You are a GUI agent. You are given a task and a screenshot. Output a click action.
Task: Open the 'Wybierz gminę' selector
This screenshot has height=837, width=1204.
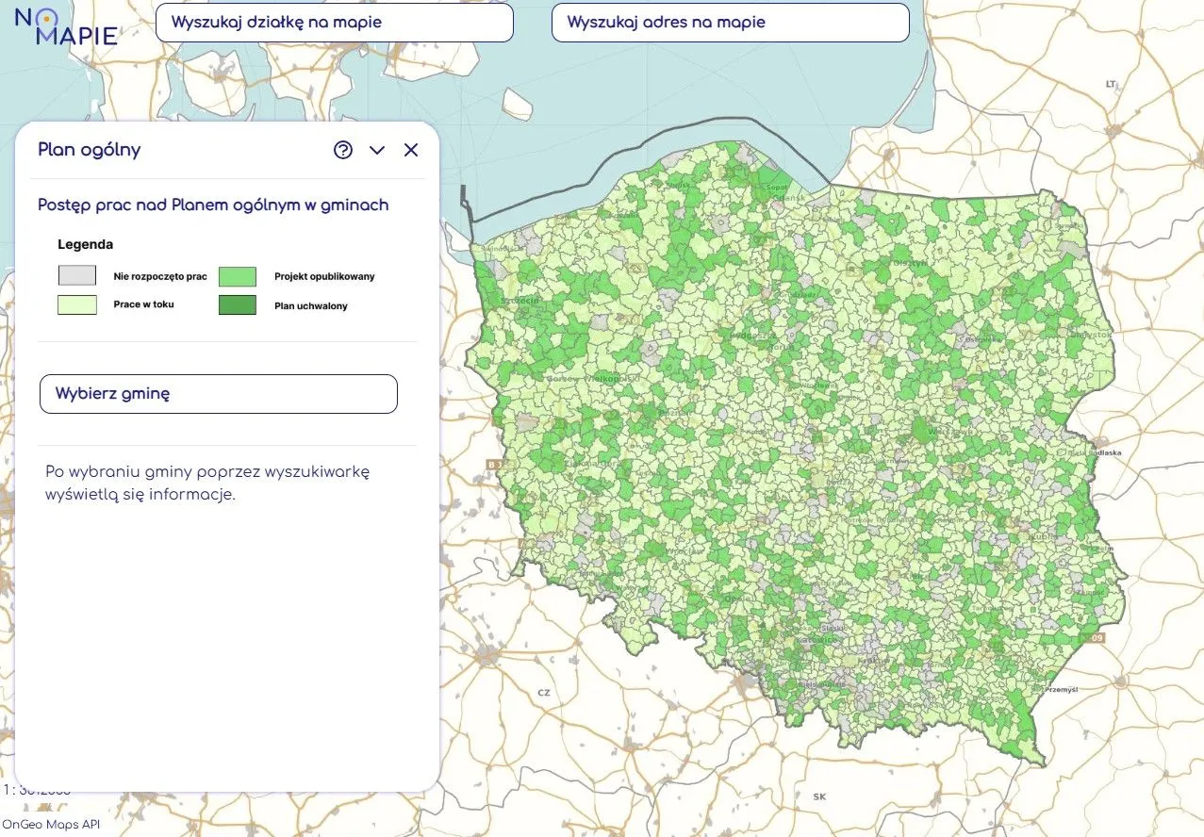218,393
